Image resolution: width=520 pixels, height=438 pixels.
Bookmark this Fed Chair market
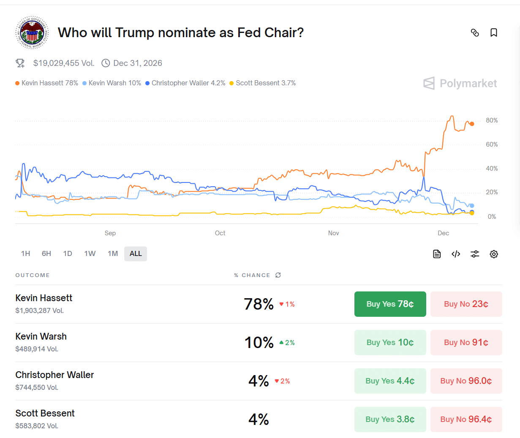(x=493, y=33)
